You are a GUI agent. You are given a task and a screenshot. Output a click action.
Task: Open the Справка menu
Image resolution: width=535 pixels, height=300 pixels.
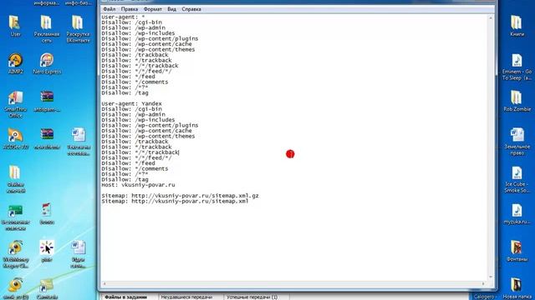[x=191, y=9]
